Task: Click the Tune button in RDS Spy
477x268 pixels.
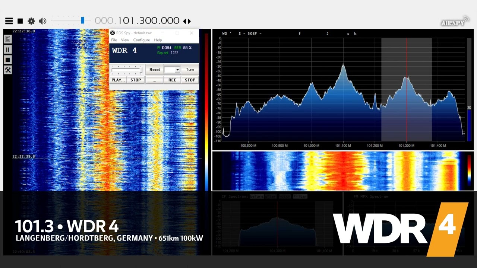Action: [x=190, y=70]
